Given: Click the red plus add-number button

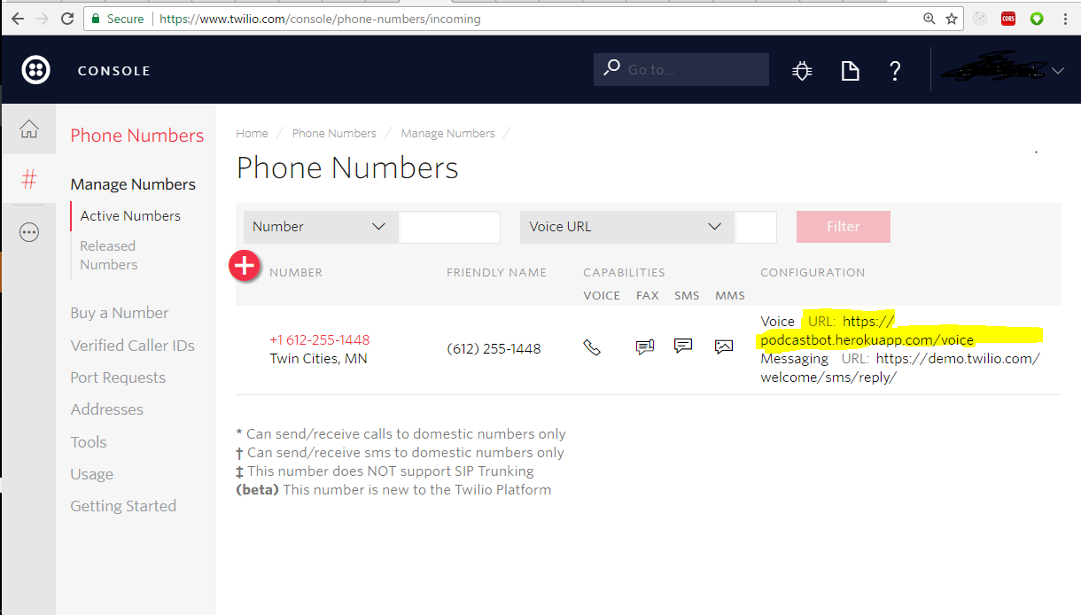Looking at the screenshot, I should pos(245,266).
